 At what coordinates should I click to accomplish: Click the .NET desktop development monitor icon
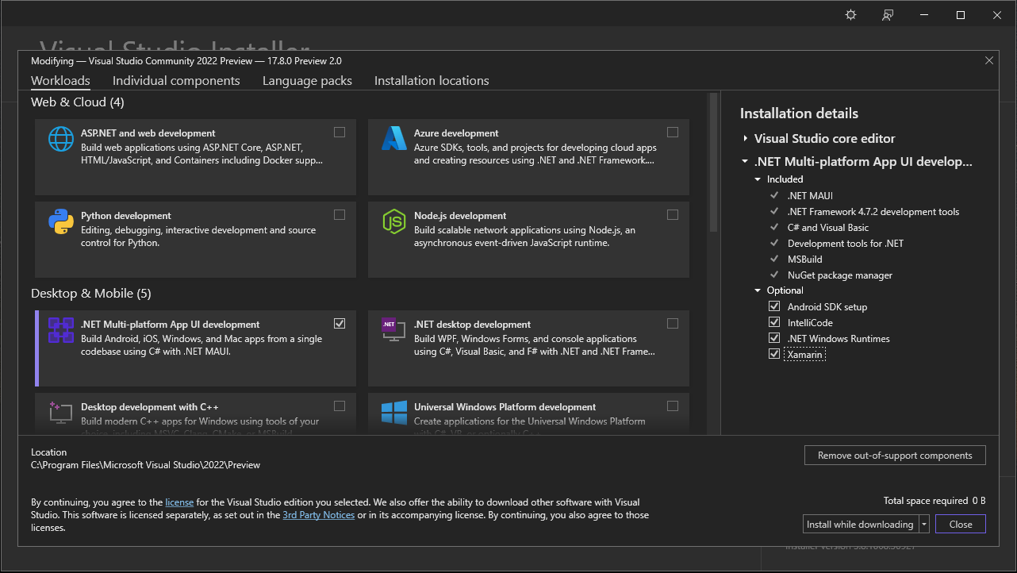394,330
